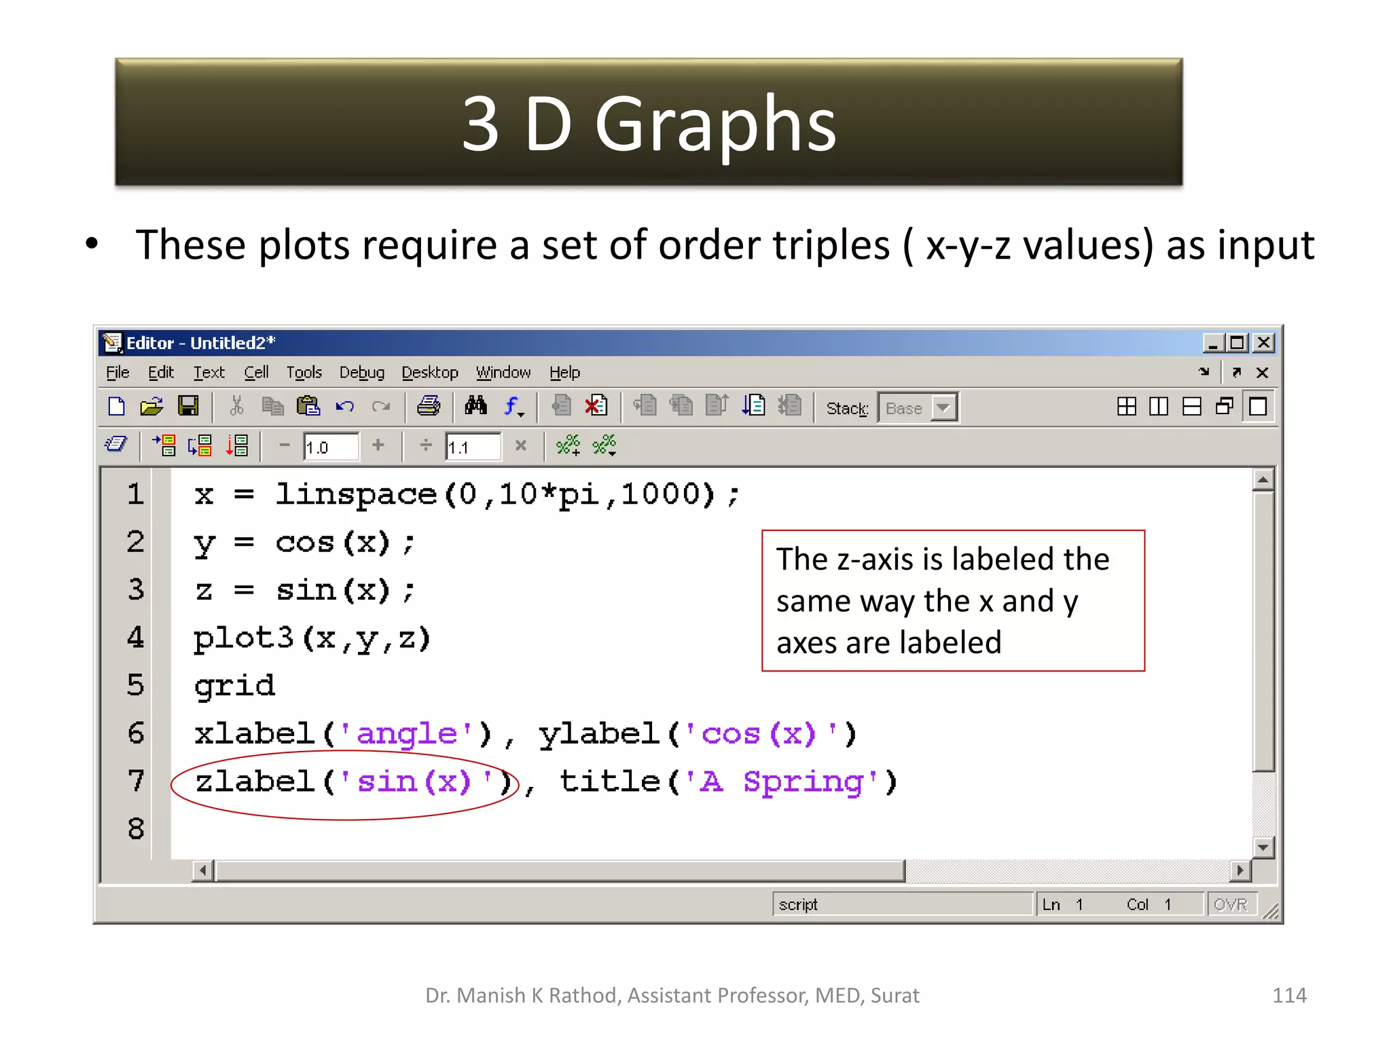
Task: Click the Undo arrow icon
Action: [x=344, y=406]
